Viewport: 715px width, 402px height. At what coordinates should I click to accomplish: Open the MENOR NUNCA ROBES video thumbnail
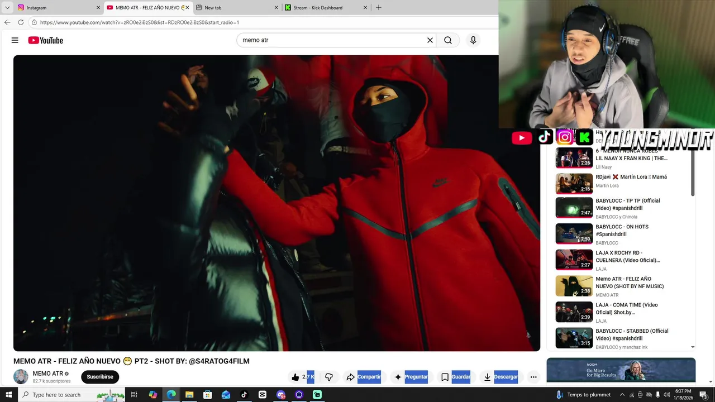coord(574,158)
